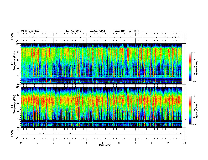Click time axis tick label "2"
This screenshot has height=160, width=208.
tap(54, 143)
